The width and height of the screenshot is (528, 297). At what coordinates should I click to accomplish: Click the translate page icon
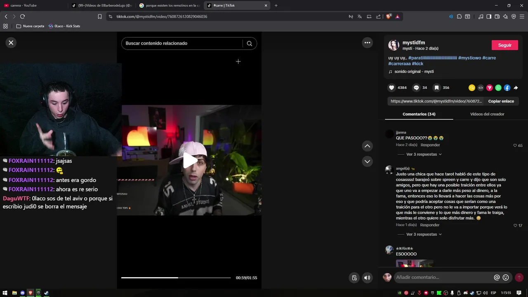coord(360,16)
